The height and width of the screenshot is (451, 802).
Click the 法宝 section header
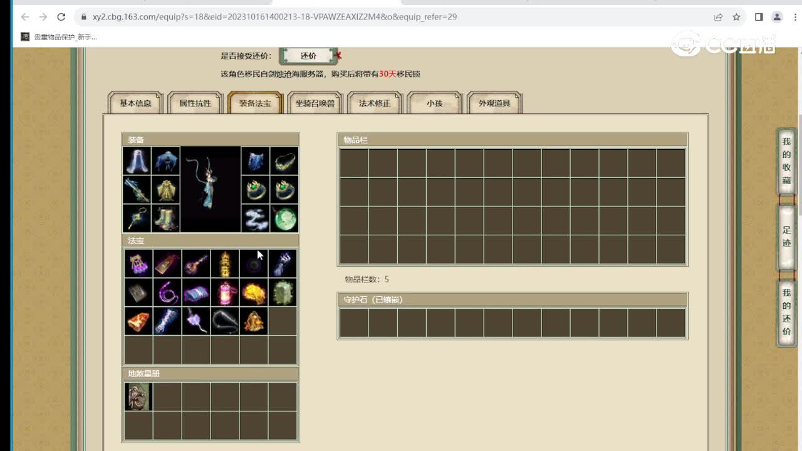pyautogui.click(x=211, y=241)
